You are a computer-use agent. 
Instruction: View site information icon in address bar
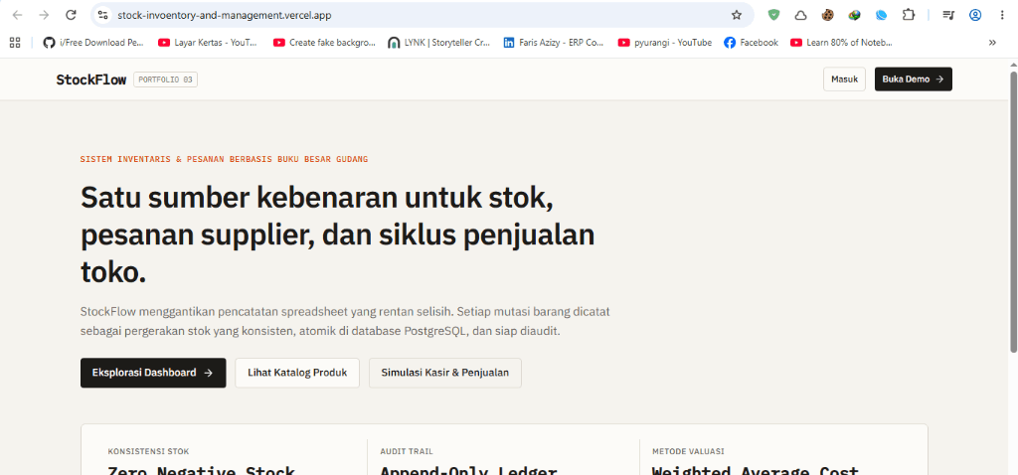tap(102, 15)
